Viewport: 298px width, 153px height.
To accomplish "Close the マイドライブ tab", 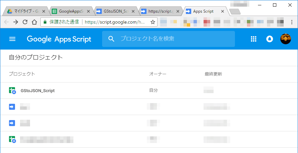I will pyautogui.click(x=43, y=11).
